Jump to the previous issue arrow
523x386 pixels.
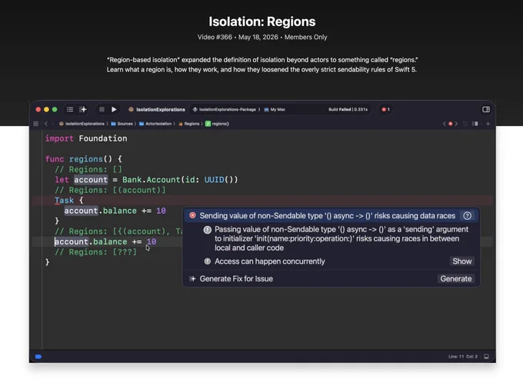coord(444,124)
